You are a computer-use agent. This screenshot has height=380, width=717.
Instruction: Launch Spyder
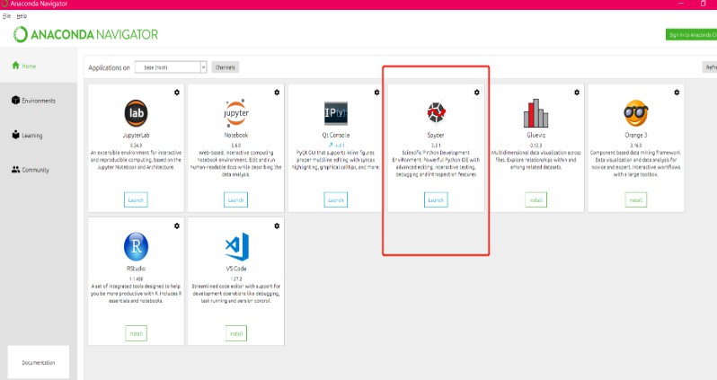coord(436,199)
